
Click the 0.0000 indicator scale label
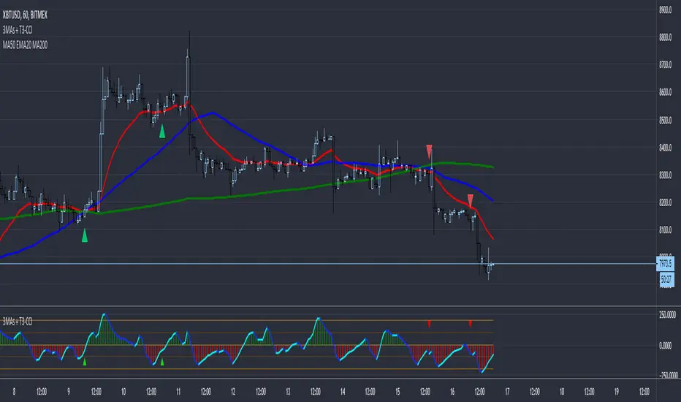click(x=666, y=346)
